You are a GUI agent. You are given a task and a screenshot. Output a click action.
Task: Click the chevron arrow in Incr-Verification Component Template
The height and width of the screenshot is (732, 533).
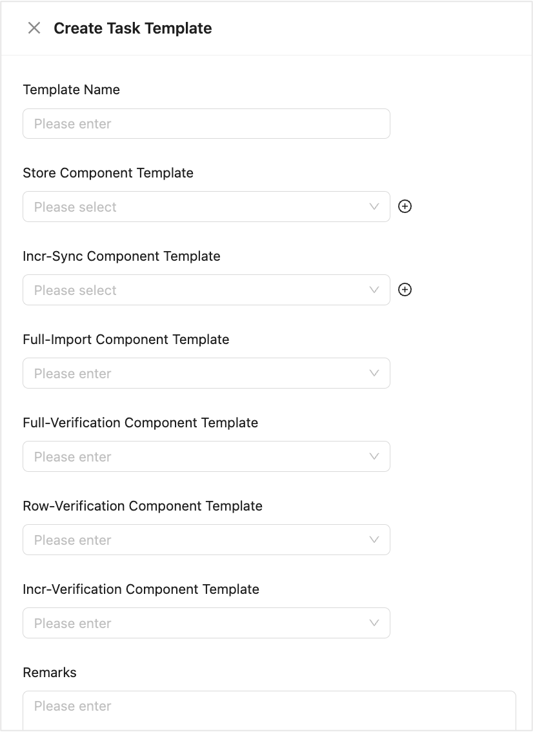coord(374,623)
